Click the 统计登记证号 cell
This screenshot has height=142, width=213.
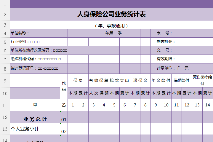pyautogui.click(x=35, y=68)
